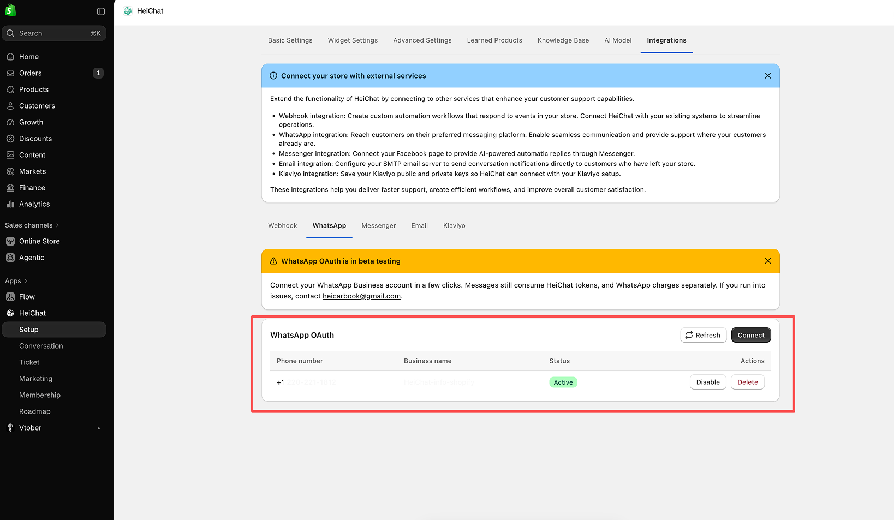Click the Refresh button
The image size is (894, 520).
coord(704,335)
